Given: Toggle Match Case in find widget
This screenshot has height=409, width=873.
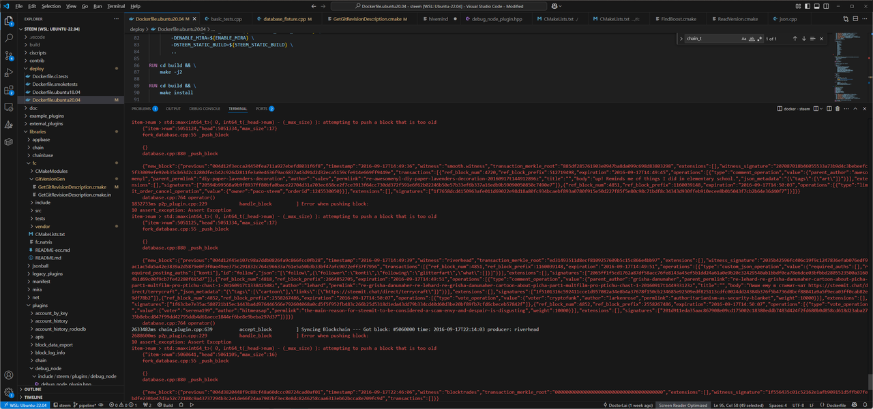Looking at the screenshot, I should [745, 39].
